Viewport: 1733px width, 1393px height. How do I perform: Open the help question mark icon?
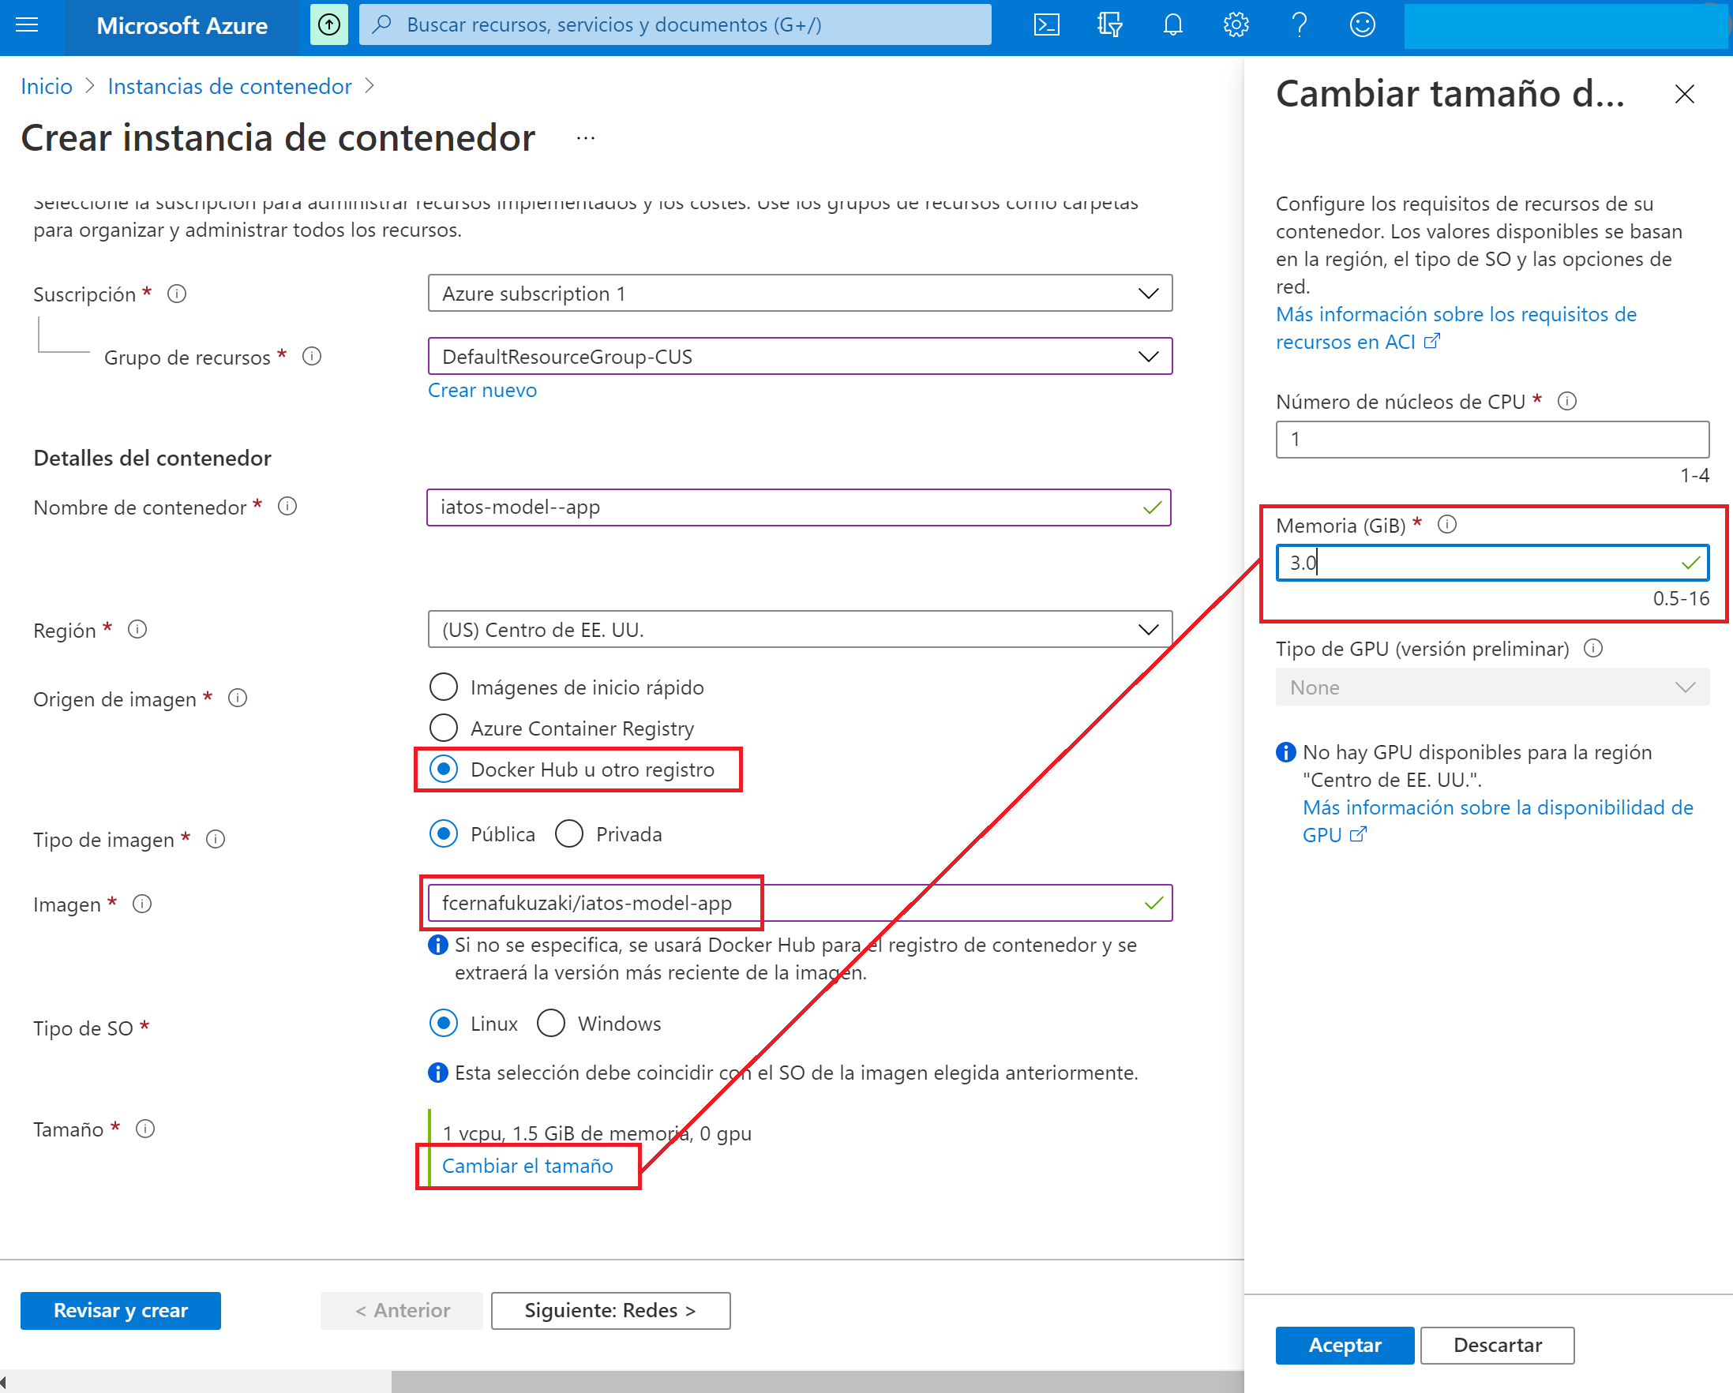pos(1299,25)
